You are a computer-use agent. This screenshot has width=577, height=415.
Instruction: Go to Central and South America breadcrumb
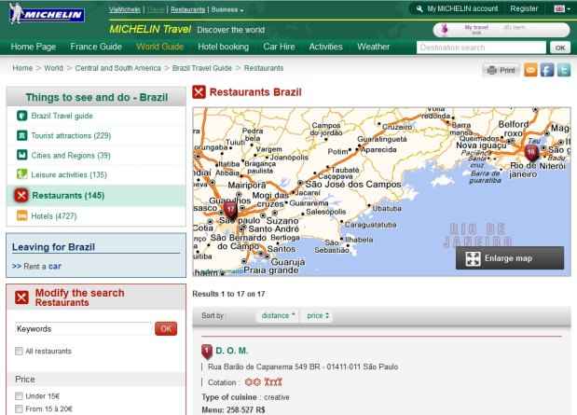pos(118,68)
